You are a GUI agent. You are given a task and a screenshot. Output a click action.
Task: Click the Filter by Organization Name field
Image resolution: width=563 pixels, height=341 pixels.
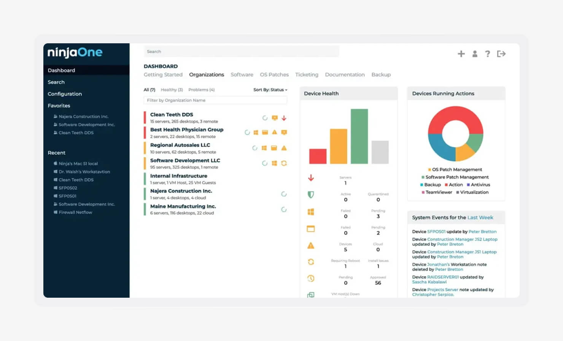215,100
